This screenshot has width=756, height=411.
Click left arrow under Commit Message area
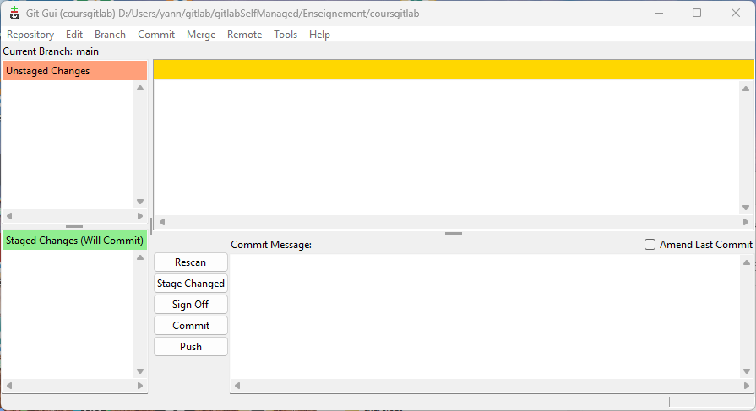coord(237,386)
